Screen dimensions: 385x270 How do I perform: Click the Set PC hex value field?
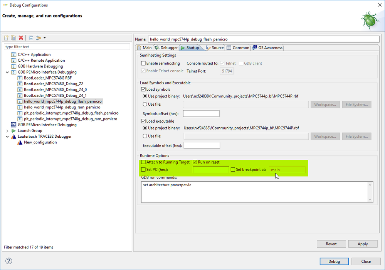(211, 170)
